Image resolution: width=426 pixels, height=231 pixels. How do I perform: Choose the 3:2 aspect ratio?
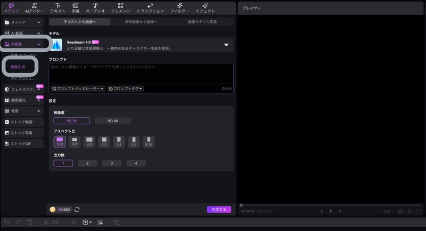tap(74, 142)
